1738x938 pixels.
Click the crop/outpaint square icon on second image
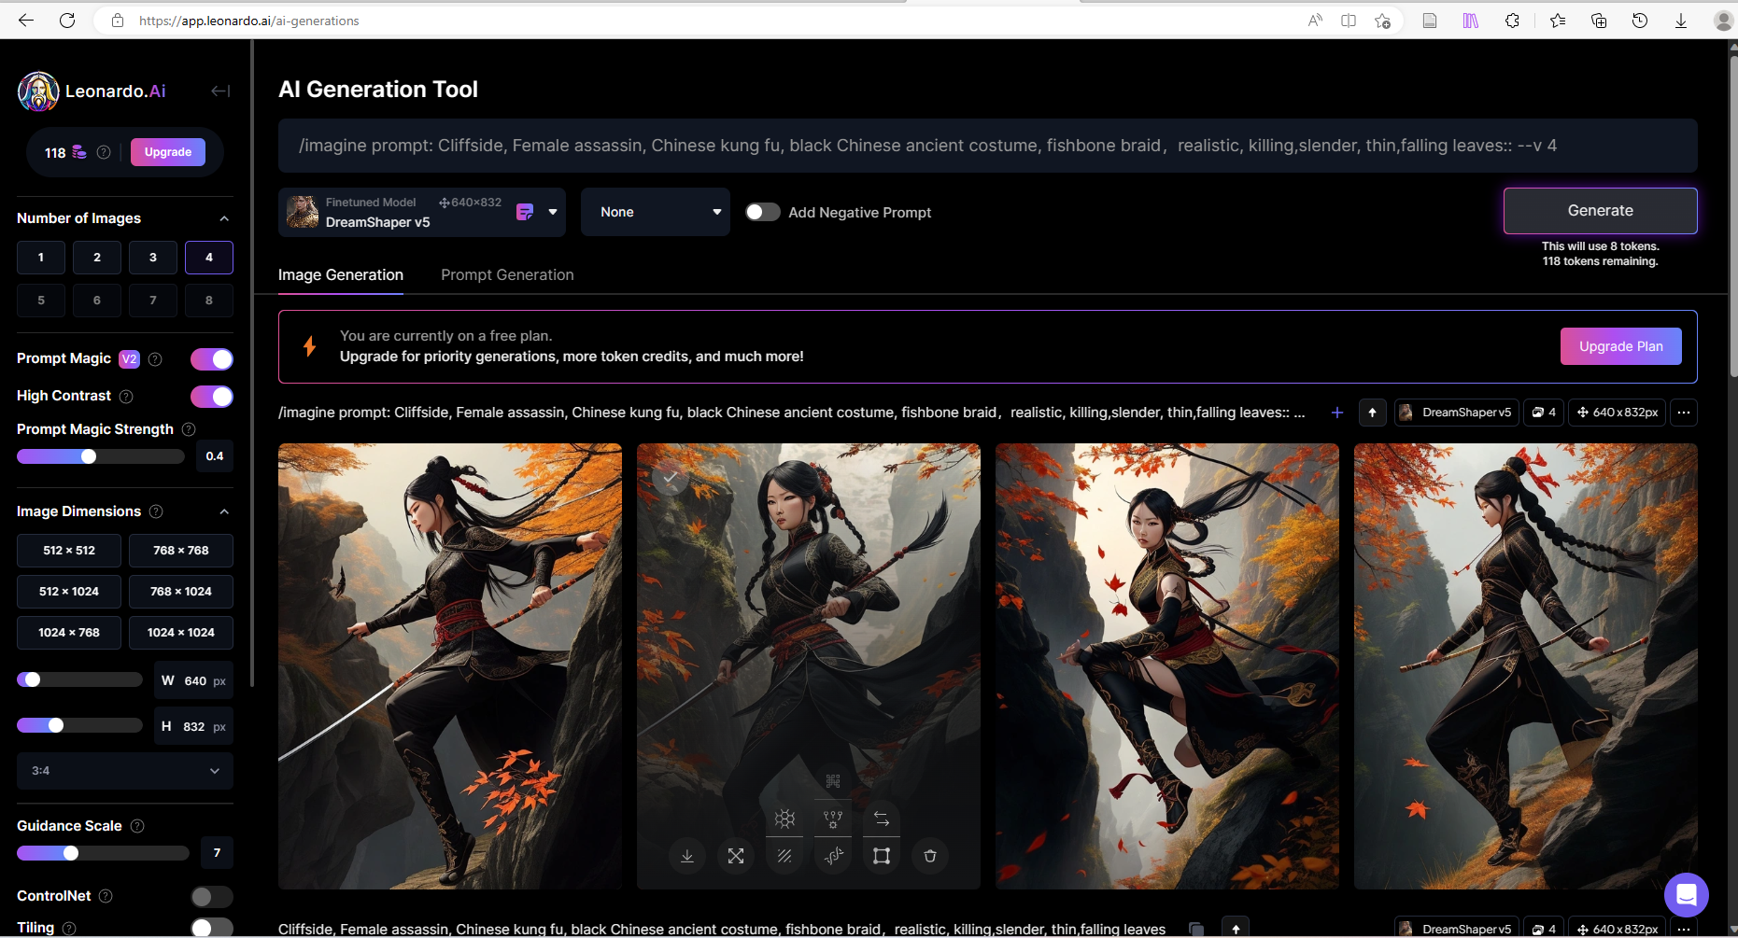[882, 856]
